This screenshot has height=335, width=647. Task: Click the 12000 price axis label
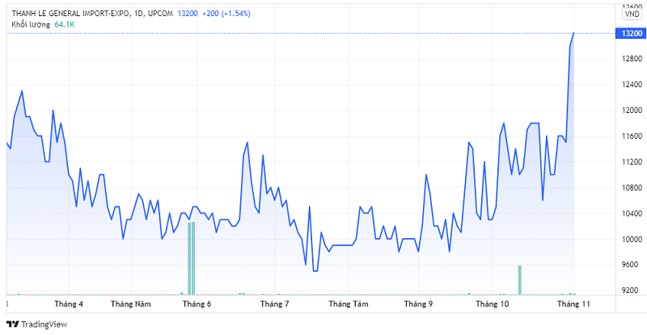click(x=632, y=111)
